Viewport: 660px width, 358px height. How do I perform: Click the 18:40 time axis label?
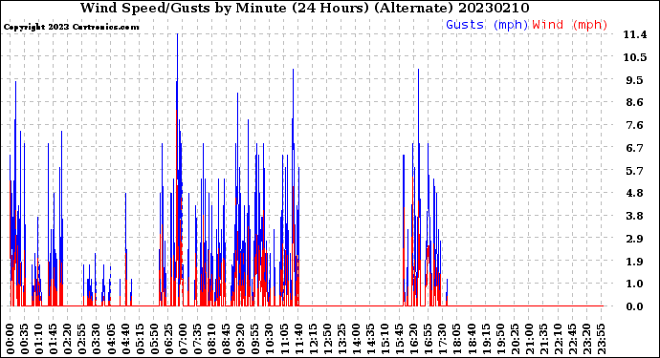(471, 339)
